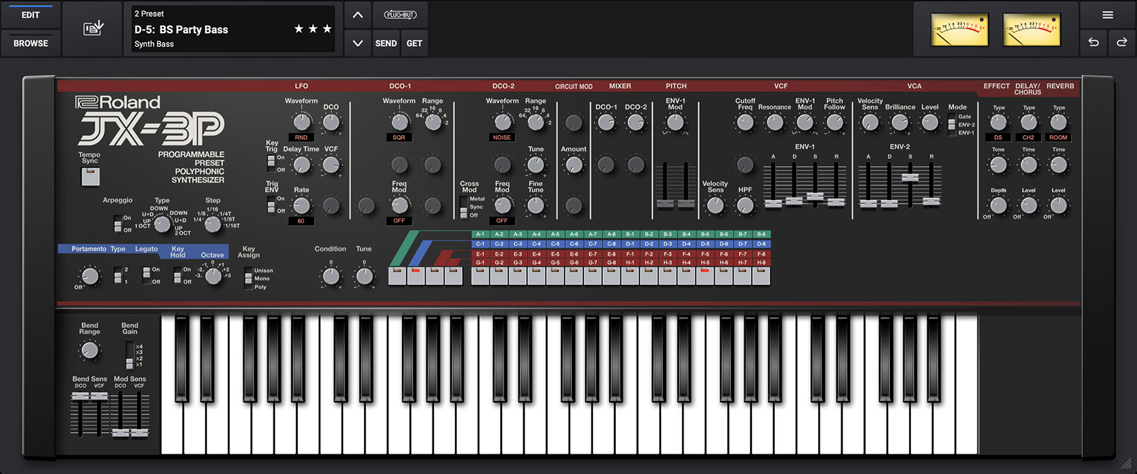Switch to the BROWSE tab
The width and height of the screenshot is (1137, 474).
click(30, 43)
